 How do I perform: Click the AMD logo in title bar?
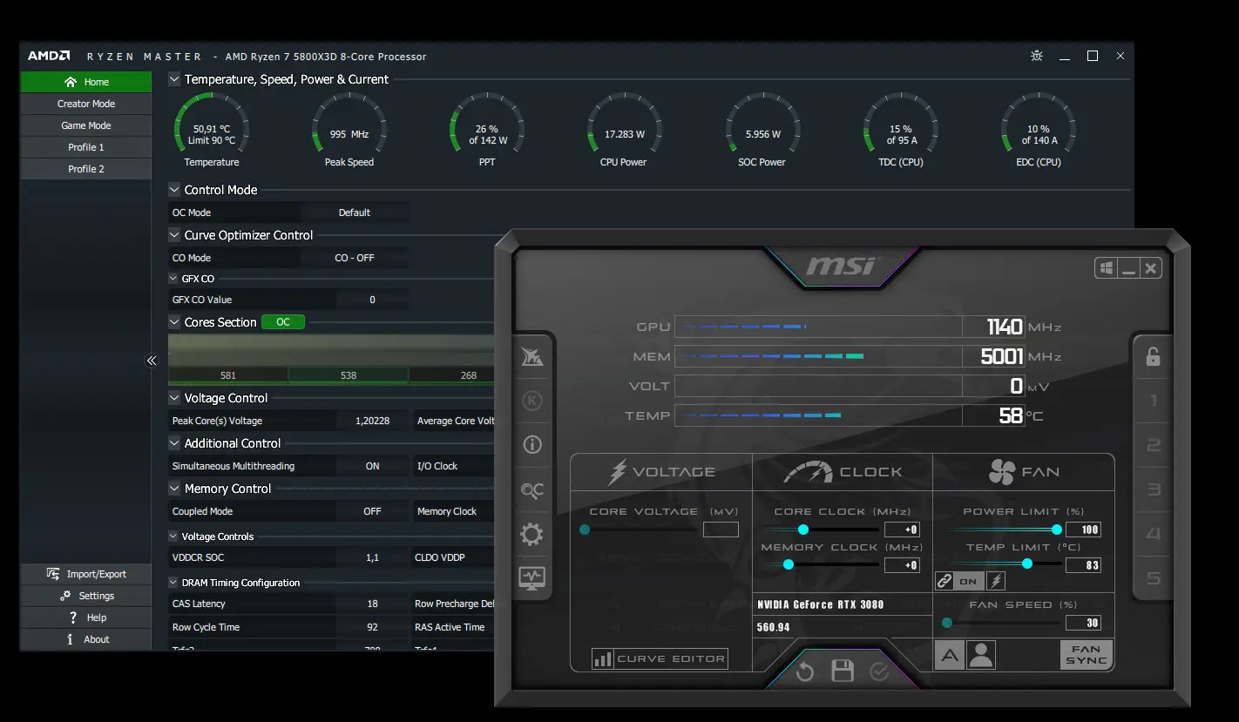[49, 56]
